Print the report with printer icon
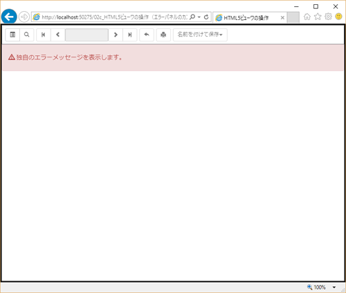The image size is (346, 293). pos(163,35)
